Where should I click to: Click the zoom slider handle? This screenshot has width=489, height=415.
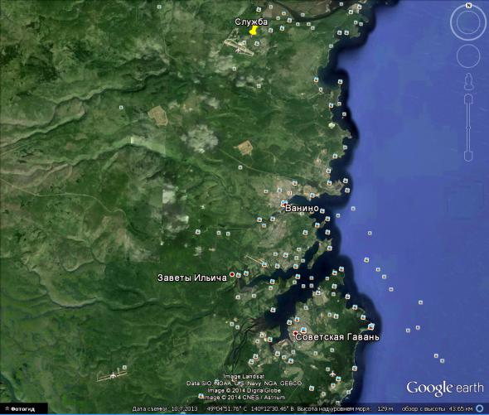pos(468,128)
